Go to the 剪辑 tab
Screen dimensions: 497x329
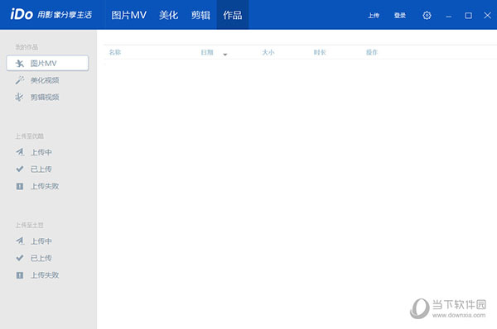pos(200,15)
